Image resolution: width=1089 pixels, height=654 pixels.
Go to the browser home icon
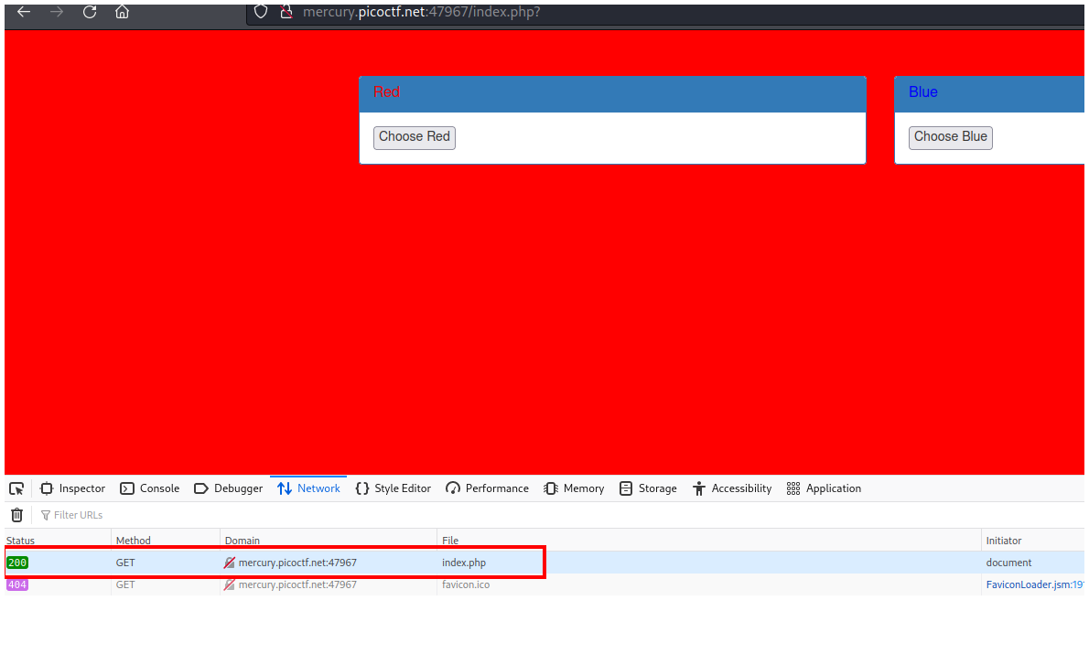pos(122,12)
